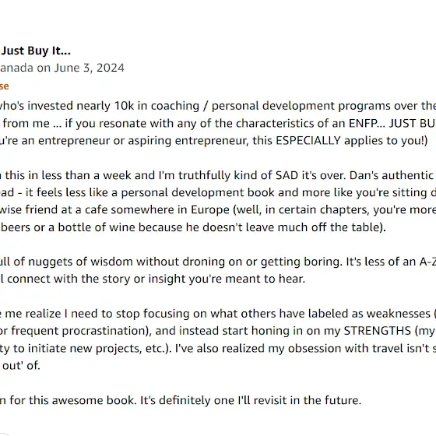The width and height of the screenshot is (436, 436).
Task: Click the orange Verified Purchase link fragment
Action: (x=4, y=86)
